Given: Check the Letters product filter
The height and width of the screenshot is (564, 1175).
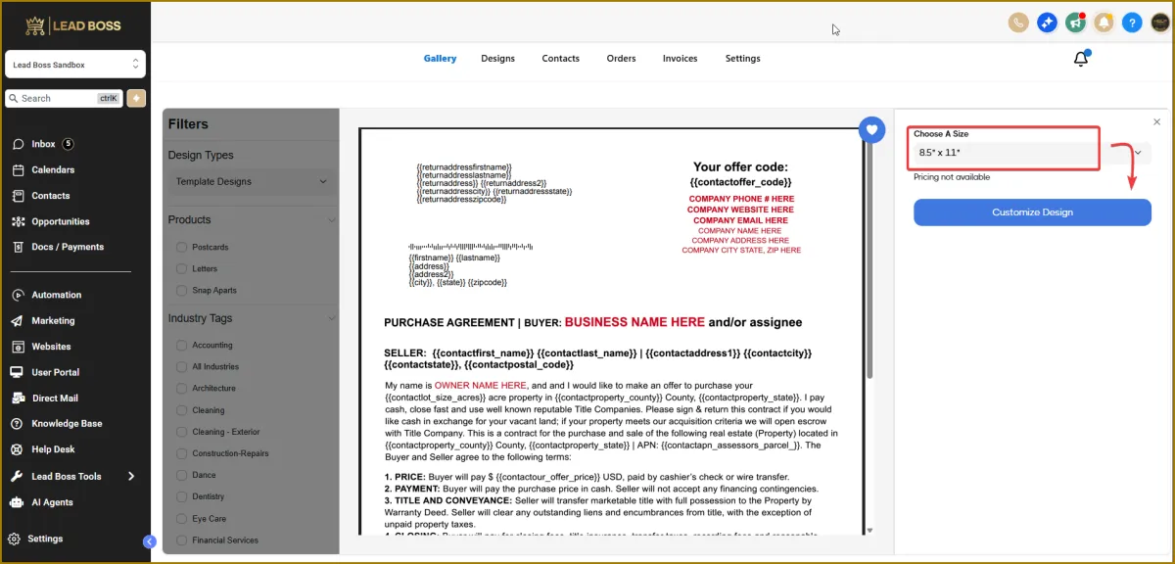Looking at the screenshot, I should tap(181, 268).
